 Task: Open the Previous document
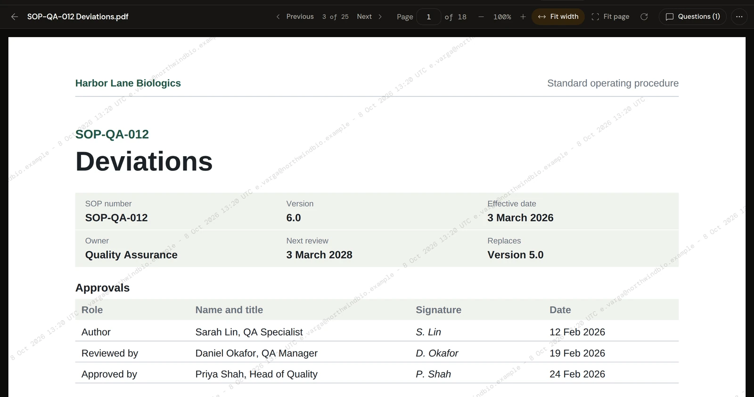[295, 17]
